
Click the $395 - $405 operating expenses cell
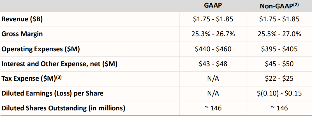(279, 49)
